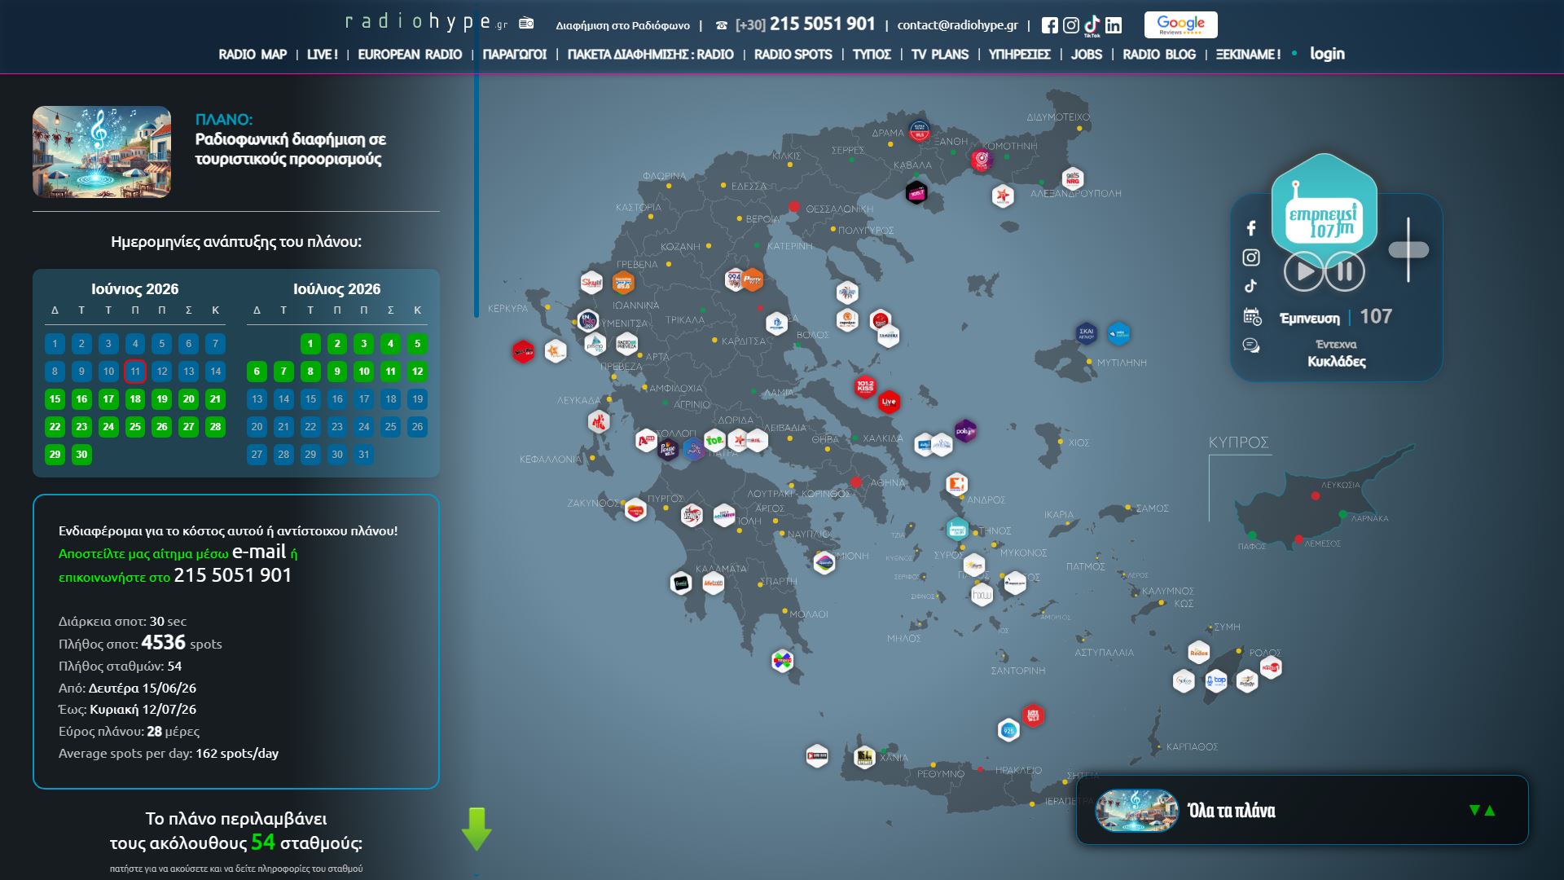Open the station's TikTok in the player
The image size is (1564, 880).
[x=1251, y=286]
